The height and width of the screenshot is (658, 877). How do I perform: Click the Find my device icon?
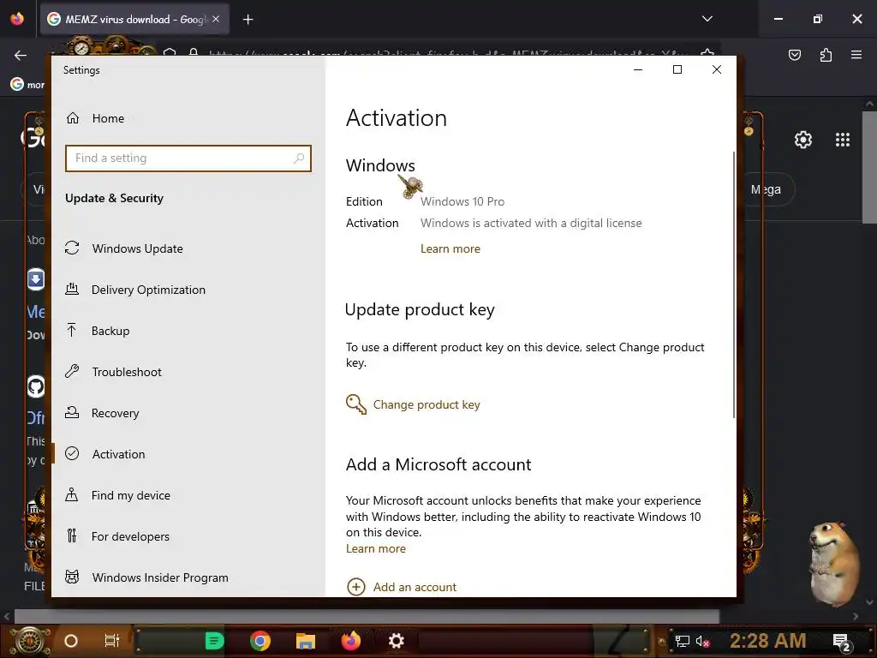click(x=72, y=494)
